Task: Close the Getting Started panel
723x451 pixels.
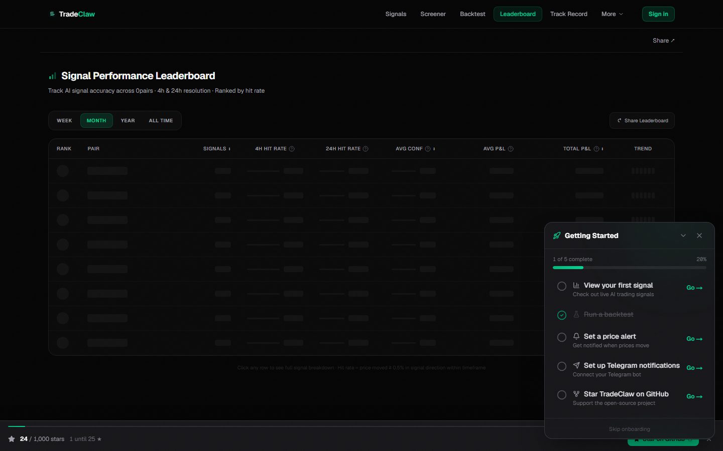Action: click(x=699, y=236)
